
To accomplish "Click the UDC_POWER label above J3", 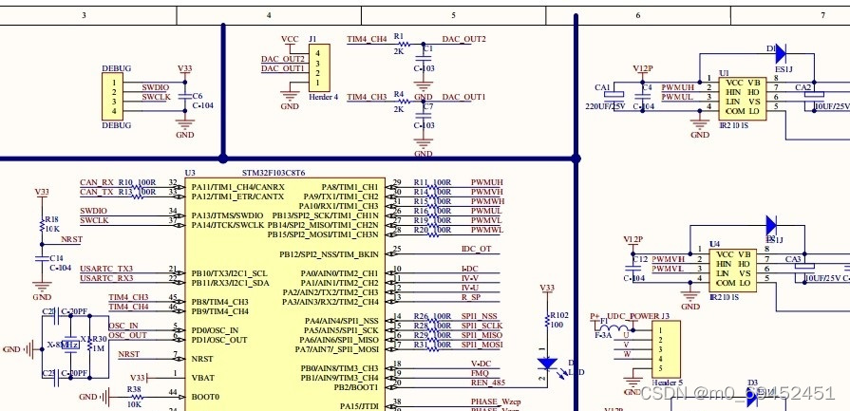I will pyautogui.click(x=633, y=316).
